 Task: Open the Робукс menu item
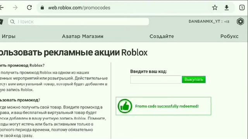[229, 36]
